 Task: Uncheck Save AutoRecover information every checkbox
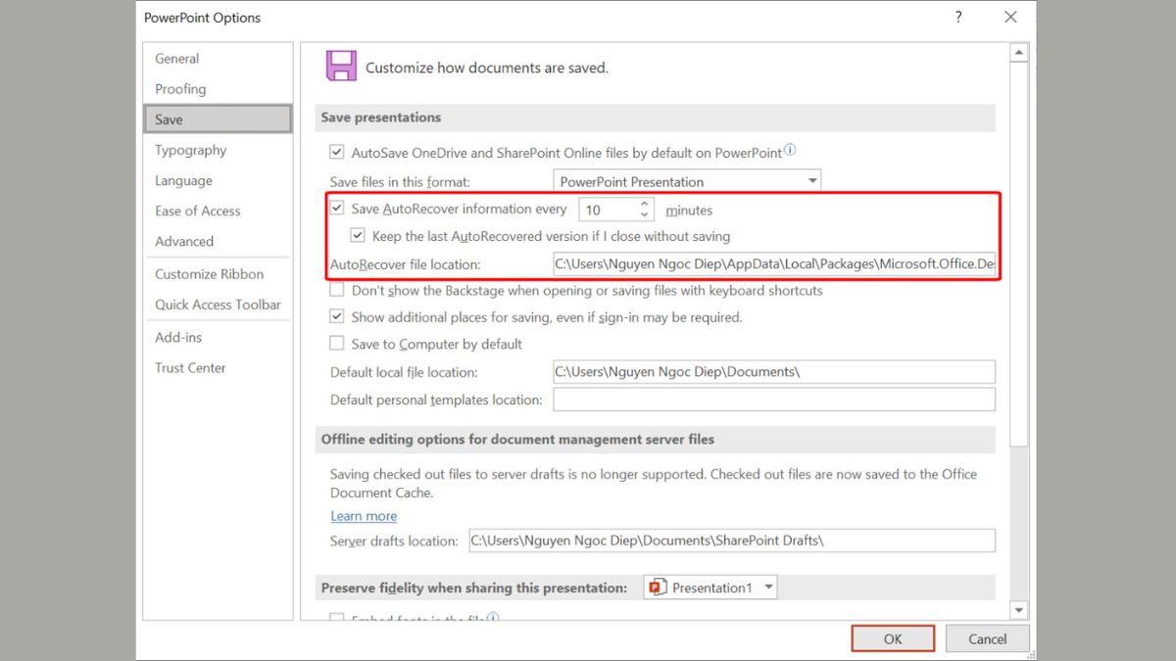point(337,209)
